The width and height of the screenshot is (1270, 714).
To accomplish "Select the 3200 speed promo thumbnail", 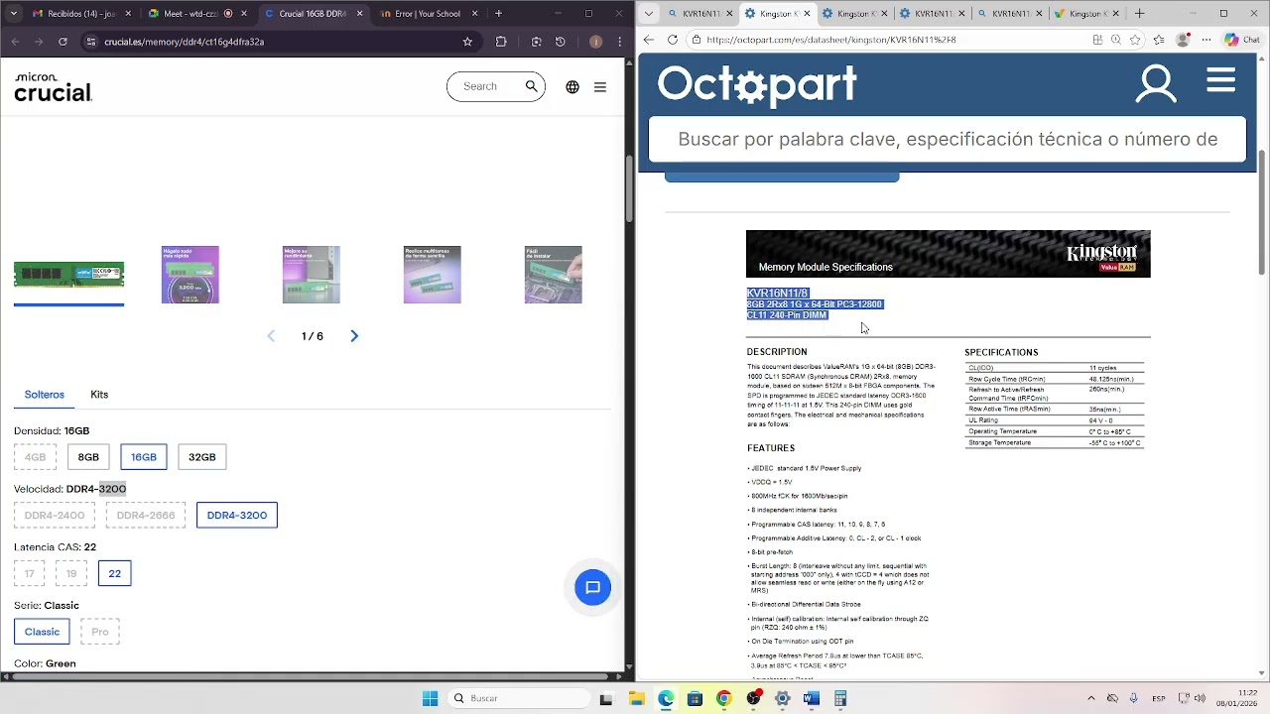I will pos(190,275).
